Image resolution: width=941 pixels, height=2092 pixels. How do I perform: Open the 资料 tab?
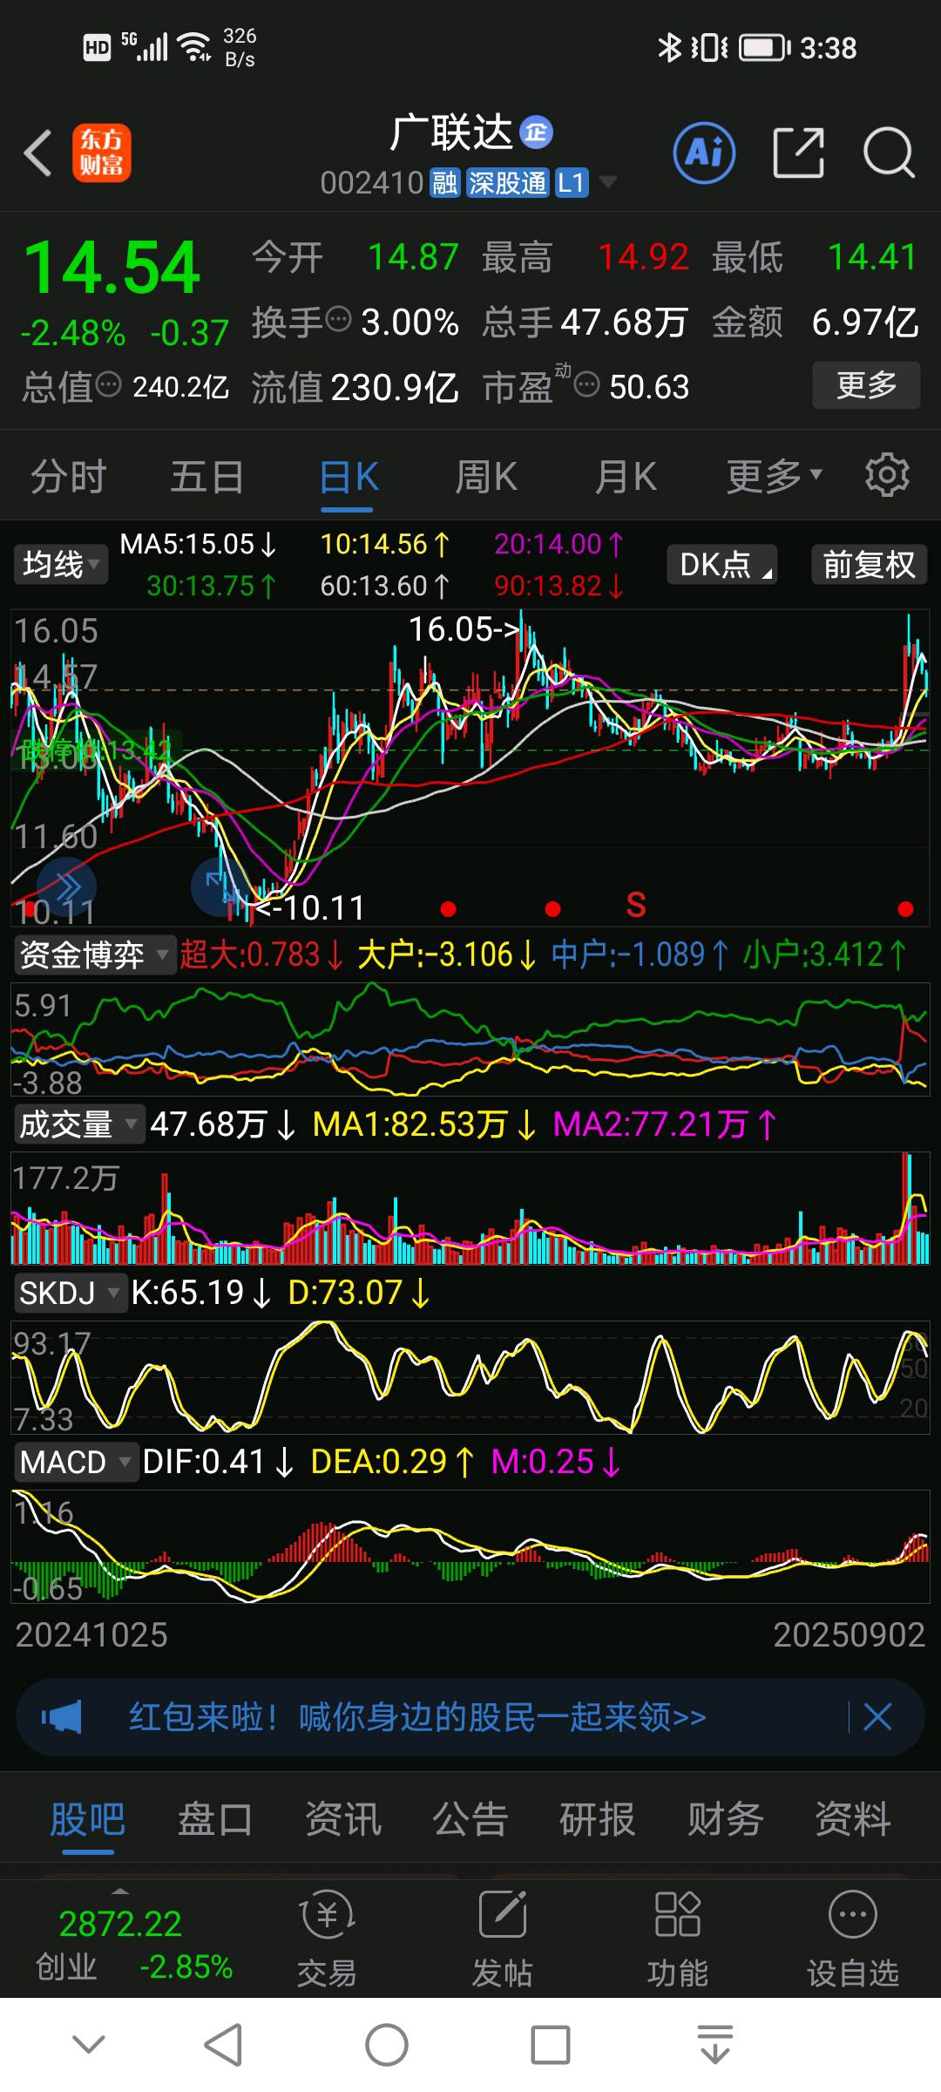coord(852,1819)
